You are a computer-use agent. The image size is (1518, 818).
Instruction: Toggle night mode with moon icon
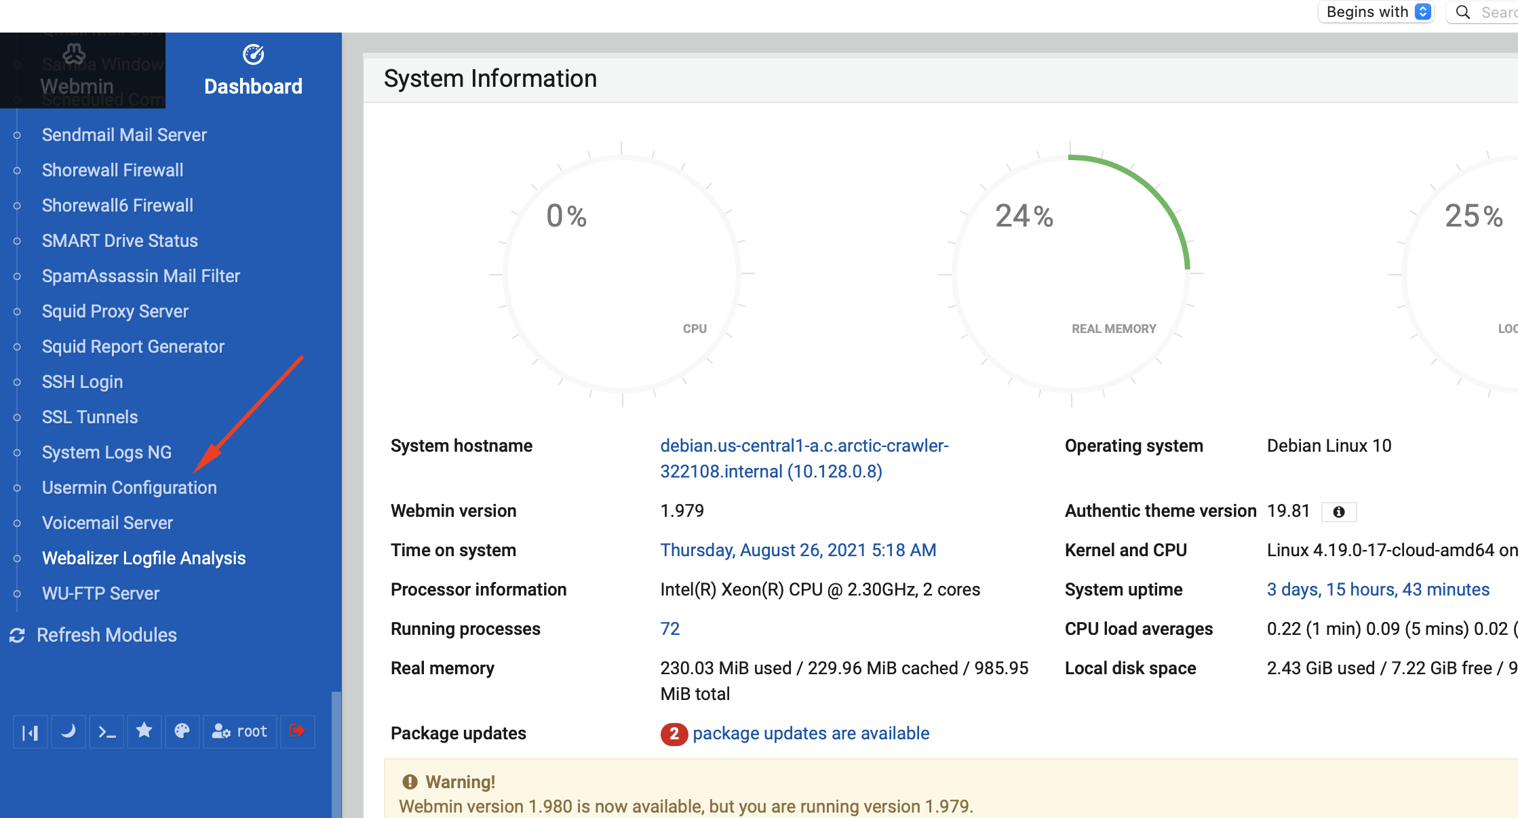[68, 732]
